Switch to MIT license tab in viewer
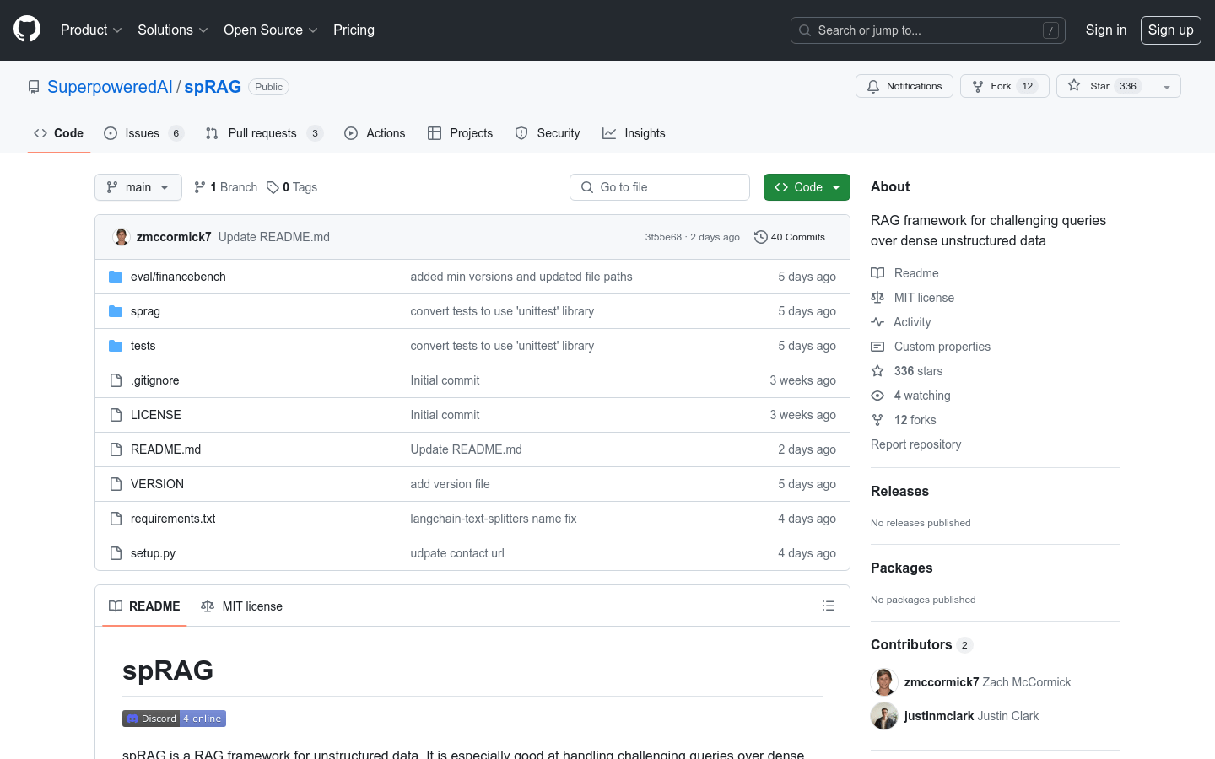 click(241, 606)
